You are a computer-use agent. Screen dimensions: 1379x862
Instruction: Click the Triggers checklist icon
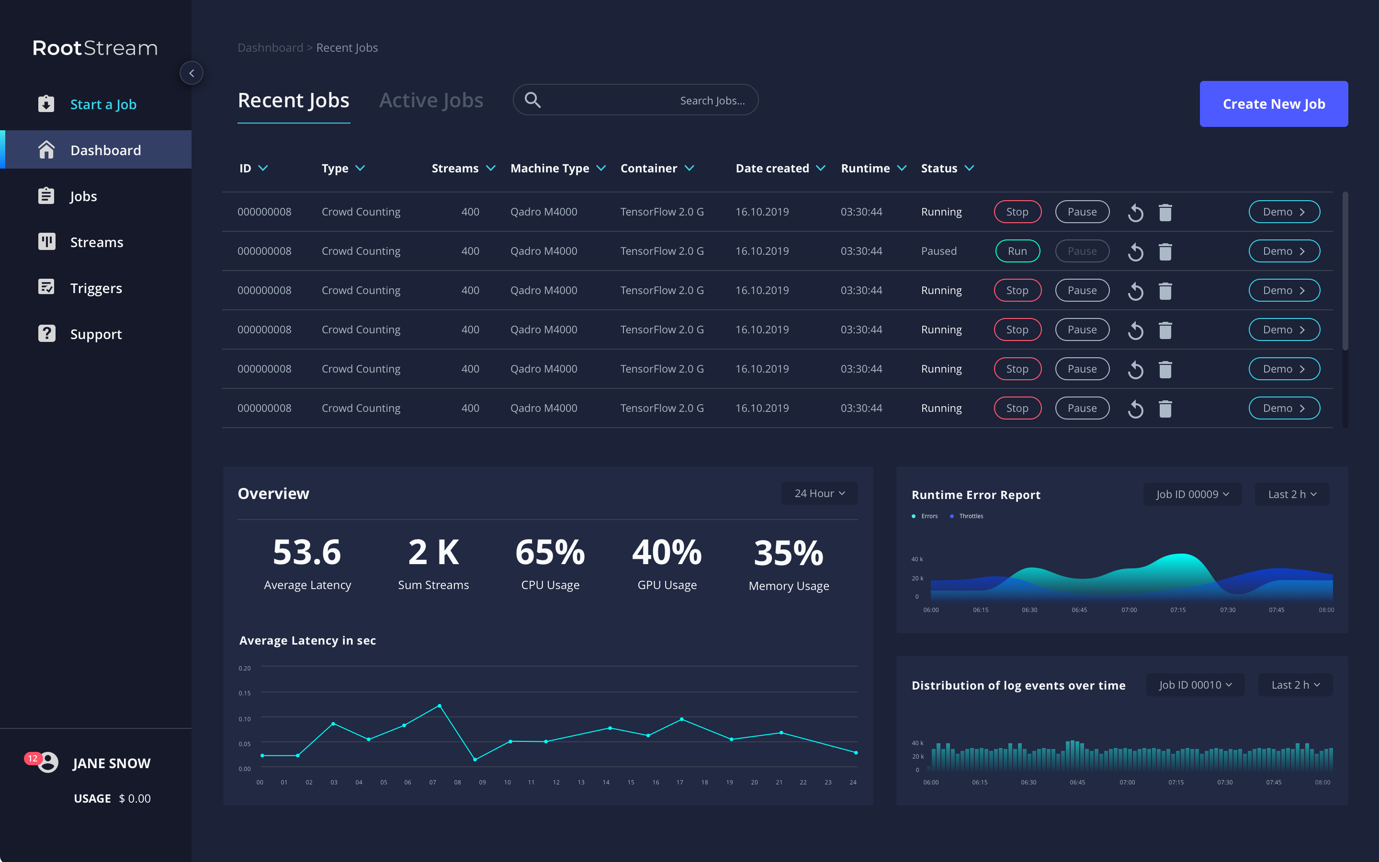point(46,287)
